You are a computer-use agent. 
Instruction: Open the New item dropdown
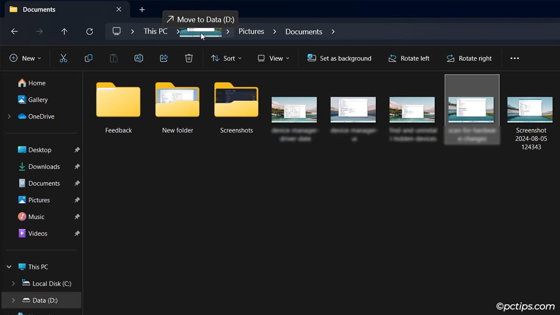pyautogui.click(x=26, y=58)
